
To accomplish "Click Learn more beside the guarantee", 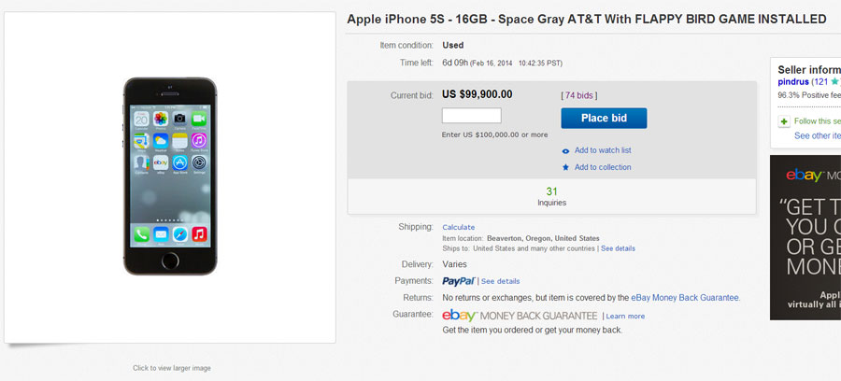I will point(625,317).
